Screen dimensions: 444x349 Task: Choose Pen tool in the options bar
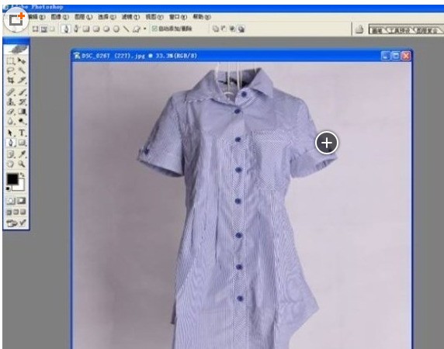click(x=66, y=29)
